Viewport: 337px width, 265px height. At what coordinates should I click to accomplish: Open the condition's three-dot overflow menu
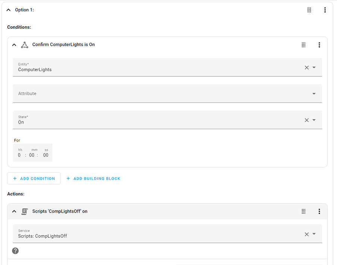(x=319, y=45)
